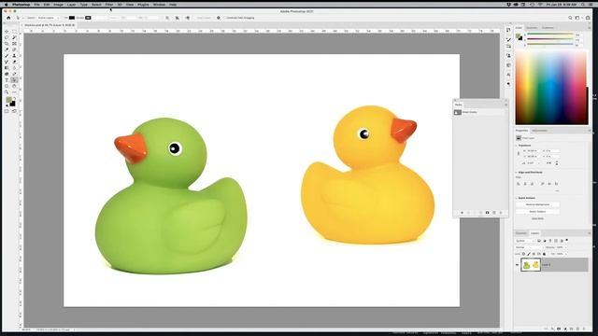
Task: Collapse the Quick Actions section
Action: pos(517,198)
